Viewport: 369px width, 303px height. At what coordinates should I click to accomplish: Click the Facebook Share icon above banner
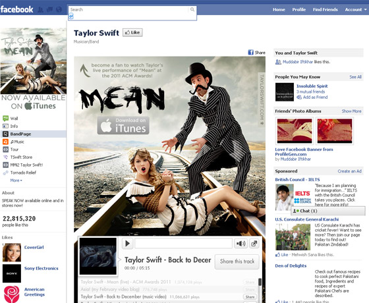click(x=250, y=53)
